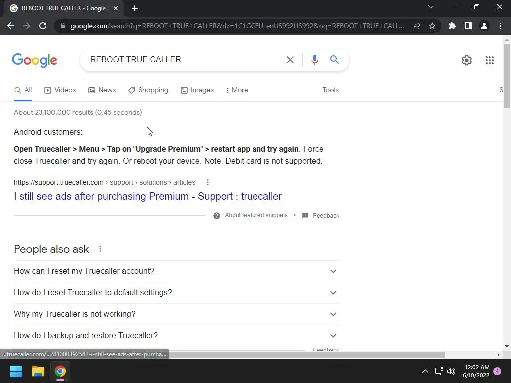Go back using the browser back arrow
Image resolution: width=511 pixels, height=383 pixels.
tap(11, 26)
